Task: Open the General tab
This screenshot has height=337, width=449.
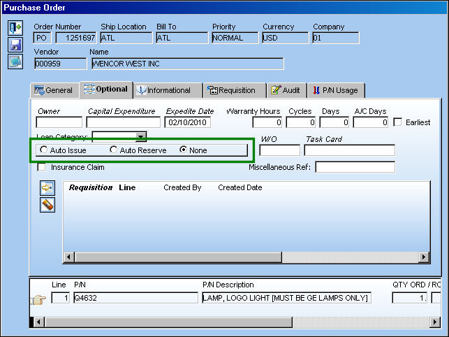Action: [x=54, y=90]
